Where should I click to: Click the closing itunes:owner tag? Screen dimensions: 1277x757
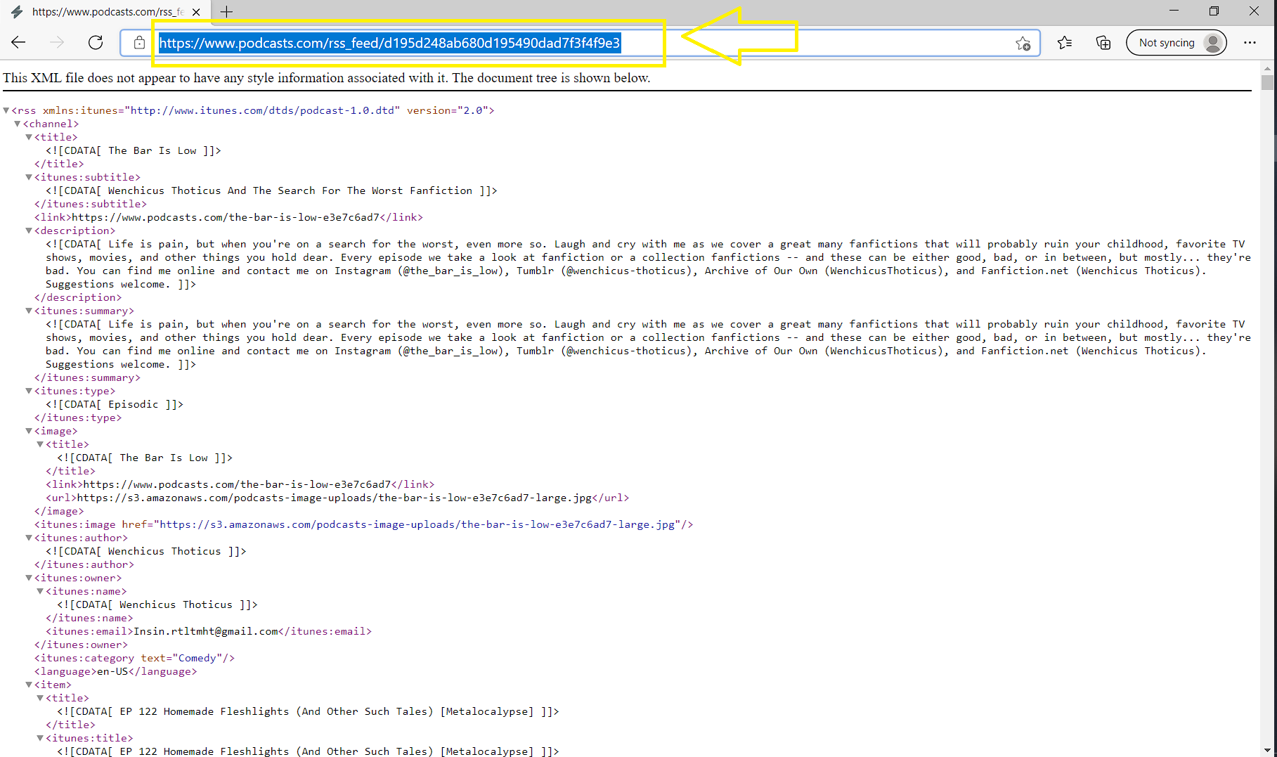coord(81,645)
